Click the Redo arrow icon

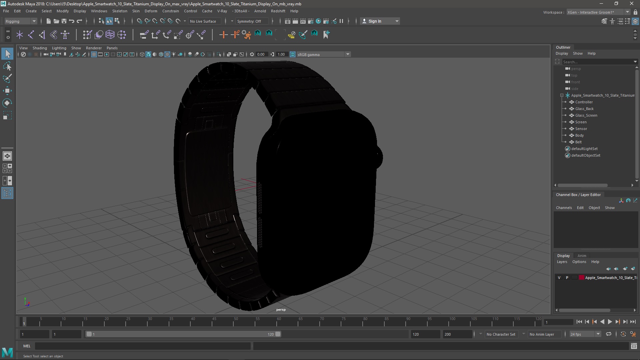[79, 21]
